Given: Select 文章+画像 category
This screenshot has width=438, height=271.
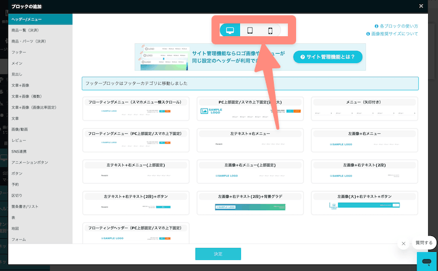Looking at the screenshot, I should (40, 85).
